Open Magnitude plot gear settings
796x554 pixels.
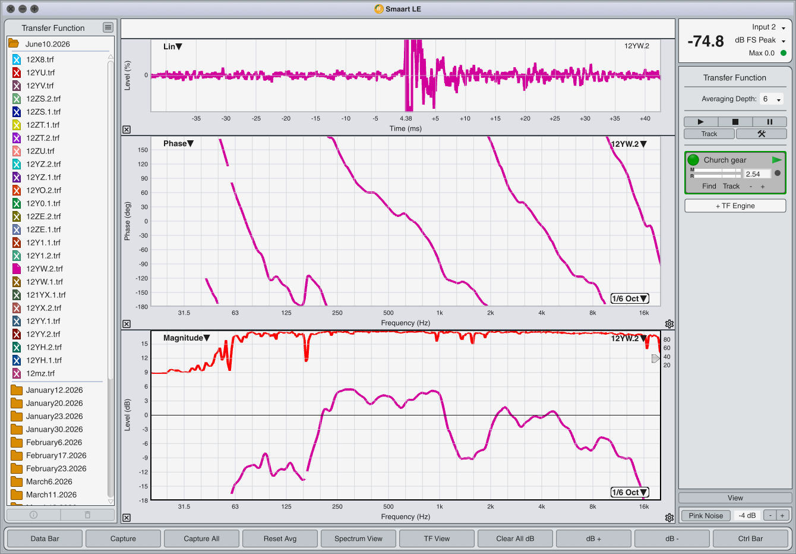669,518
